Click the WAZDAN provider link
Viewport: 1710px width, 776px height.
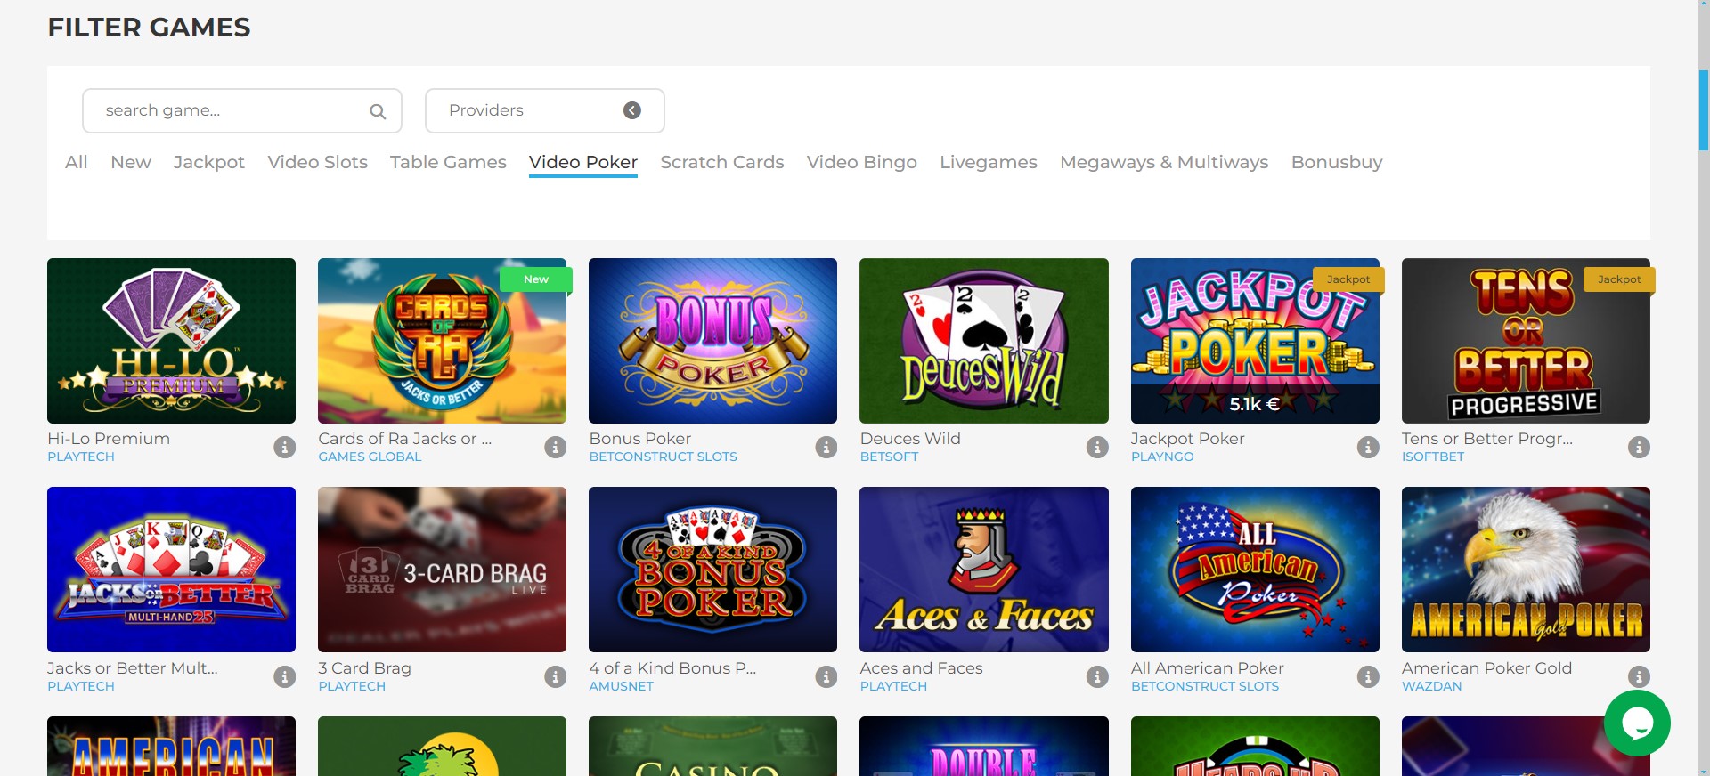point(1431,686)
